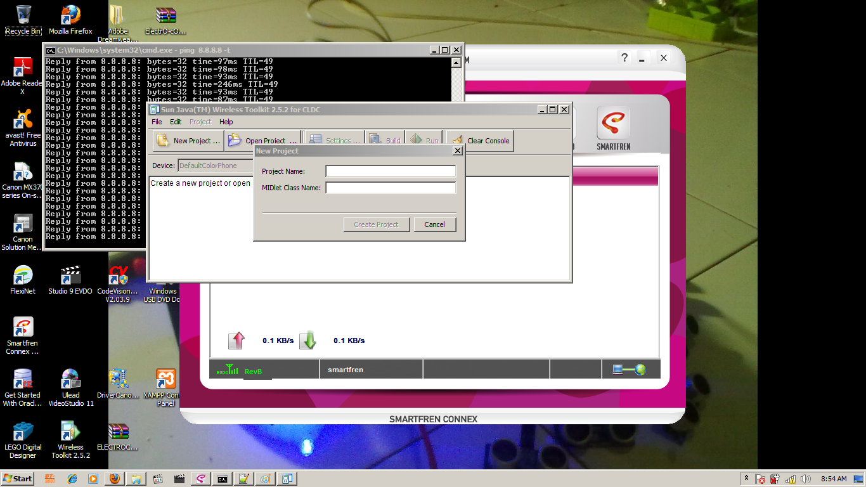This screenshot has width=866, height=487.
Task: Select the ELECTROC archive on the desktop
Action: (x=118, y=436)
